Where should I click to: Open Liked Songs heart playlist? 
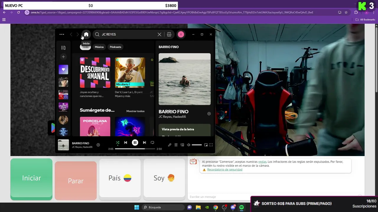[x=63, y=69]
